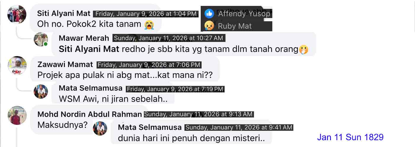Open the Mawar Merah name link

pos(84,38)
